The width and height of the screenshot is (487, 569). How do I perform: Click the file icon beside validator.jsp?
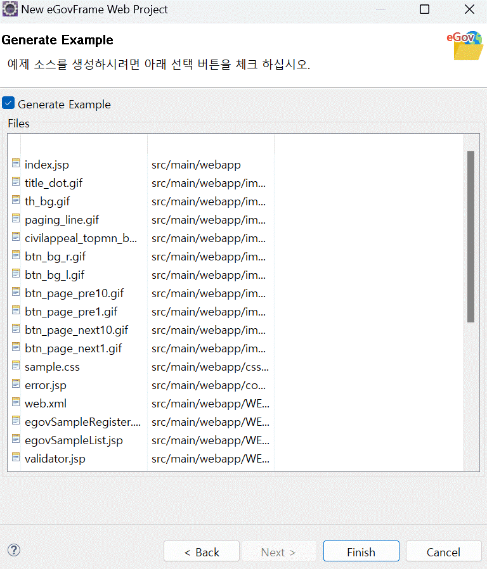tap(16, 457)
